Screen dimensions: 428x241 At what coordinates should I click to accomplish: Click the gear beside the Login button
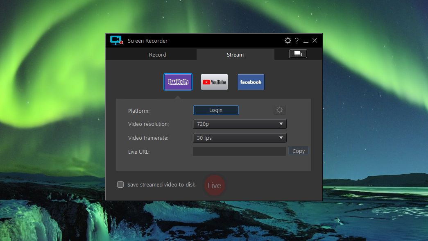pos(280,110)
